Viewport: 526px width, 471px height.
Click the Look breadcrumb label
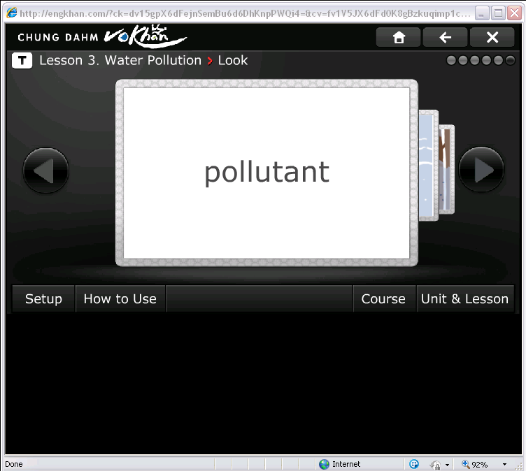[233, 61]
